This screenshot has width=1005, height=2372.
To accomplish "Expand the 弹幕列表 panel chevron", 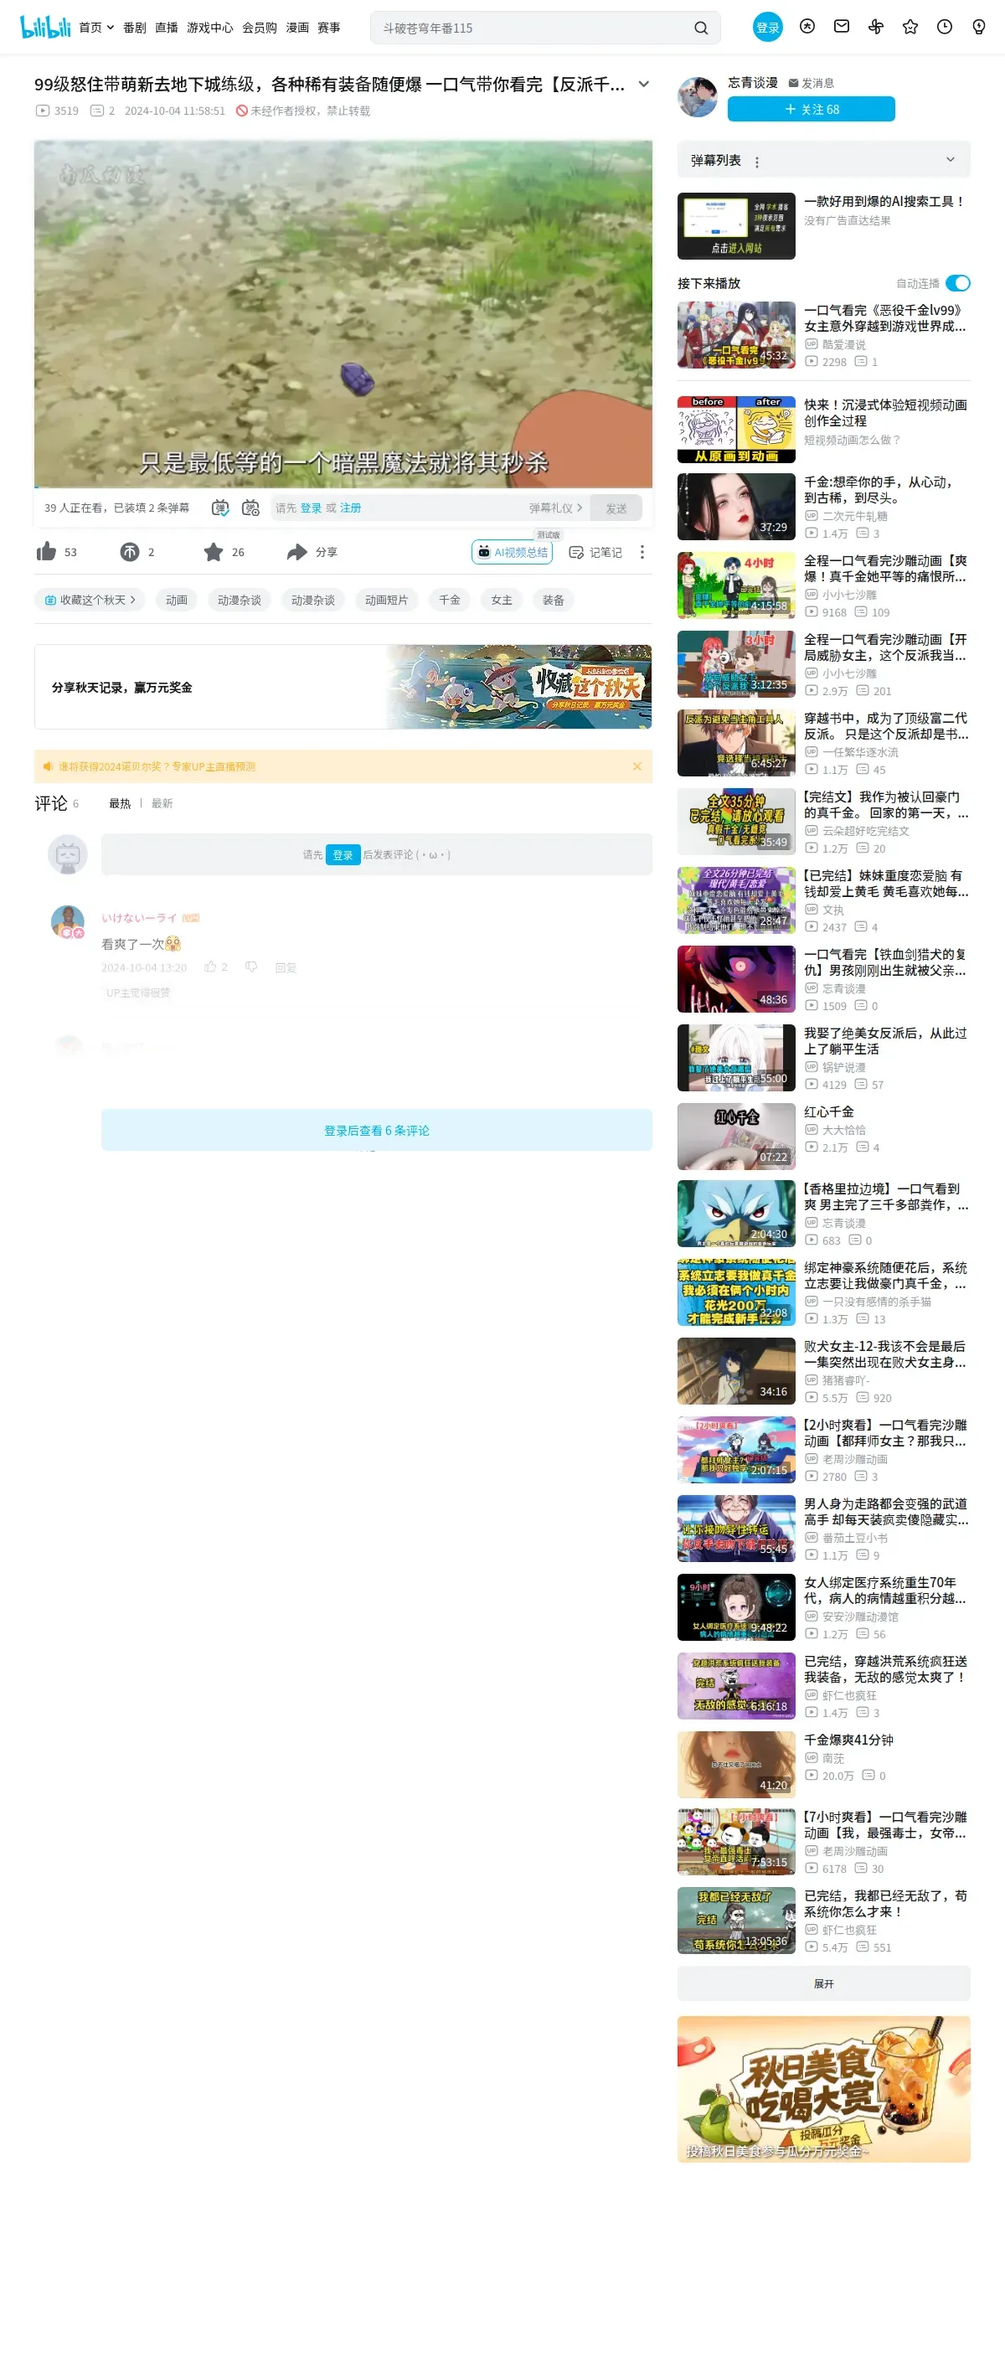I will [951, 159].
